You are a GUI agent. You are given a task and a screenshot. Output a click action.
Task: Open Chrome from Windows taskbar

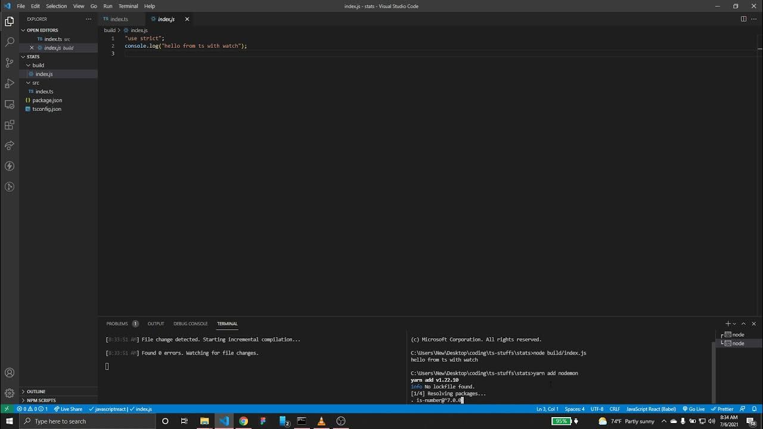[243, 421]
